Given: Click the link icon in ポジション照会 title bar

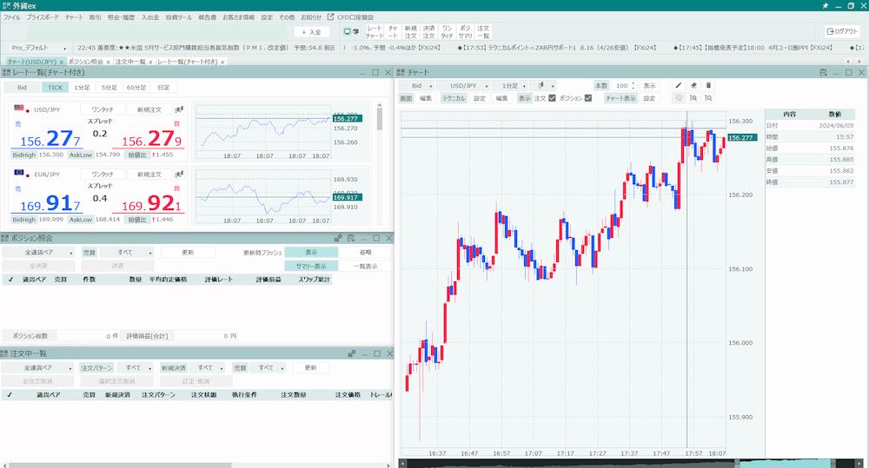Looking at the screenshot, I should coord(338,238).
